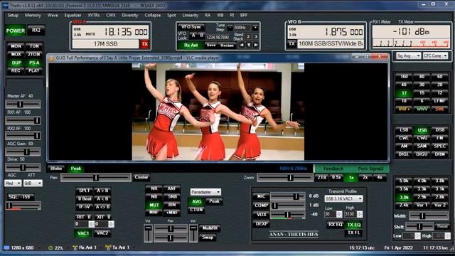
Task: Enable VAC1 audio
Action: pyautogui.click(x=83, y=233)
